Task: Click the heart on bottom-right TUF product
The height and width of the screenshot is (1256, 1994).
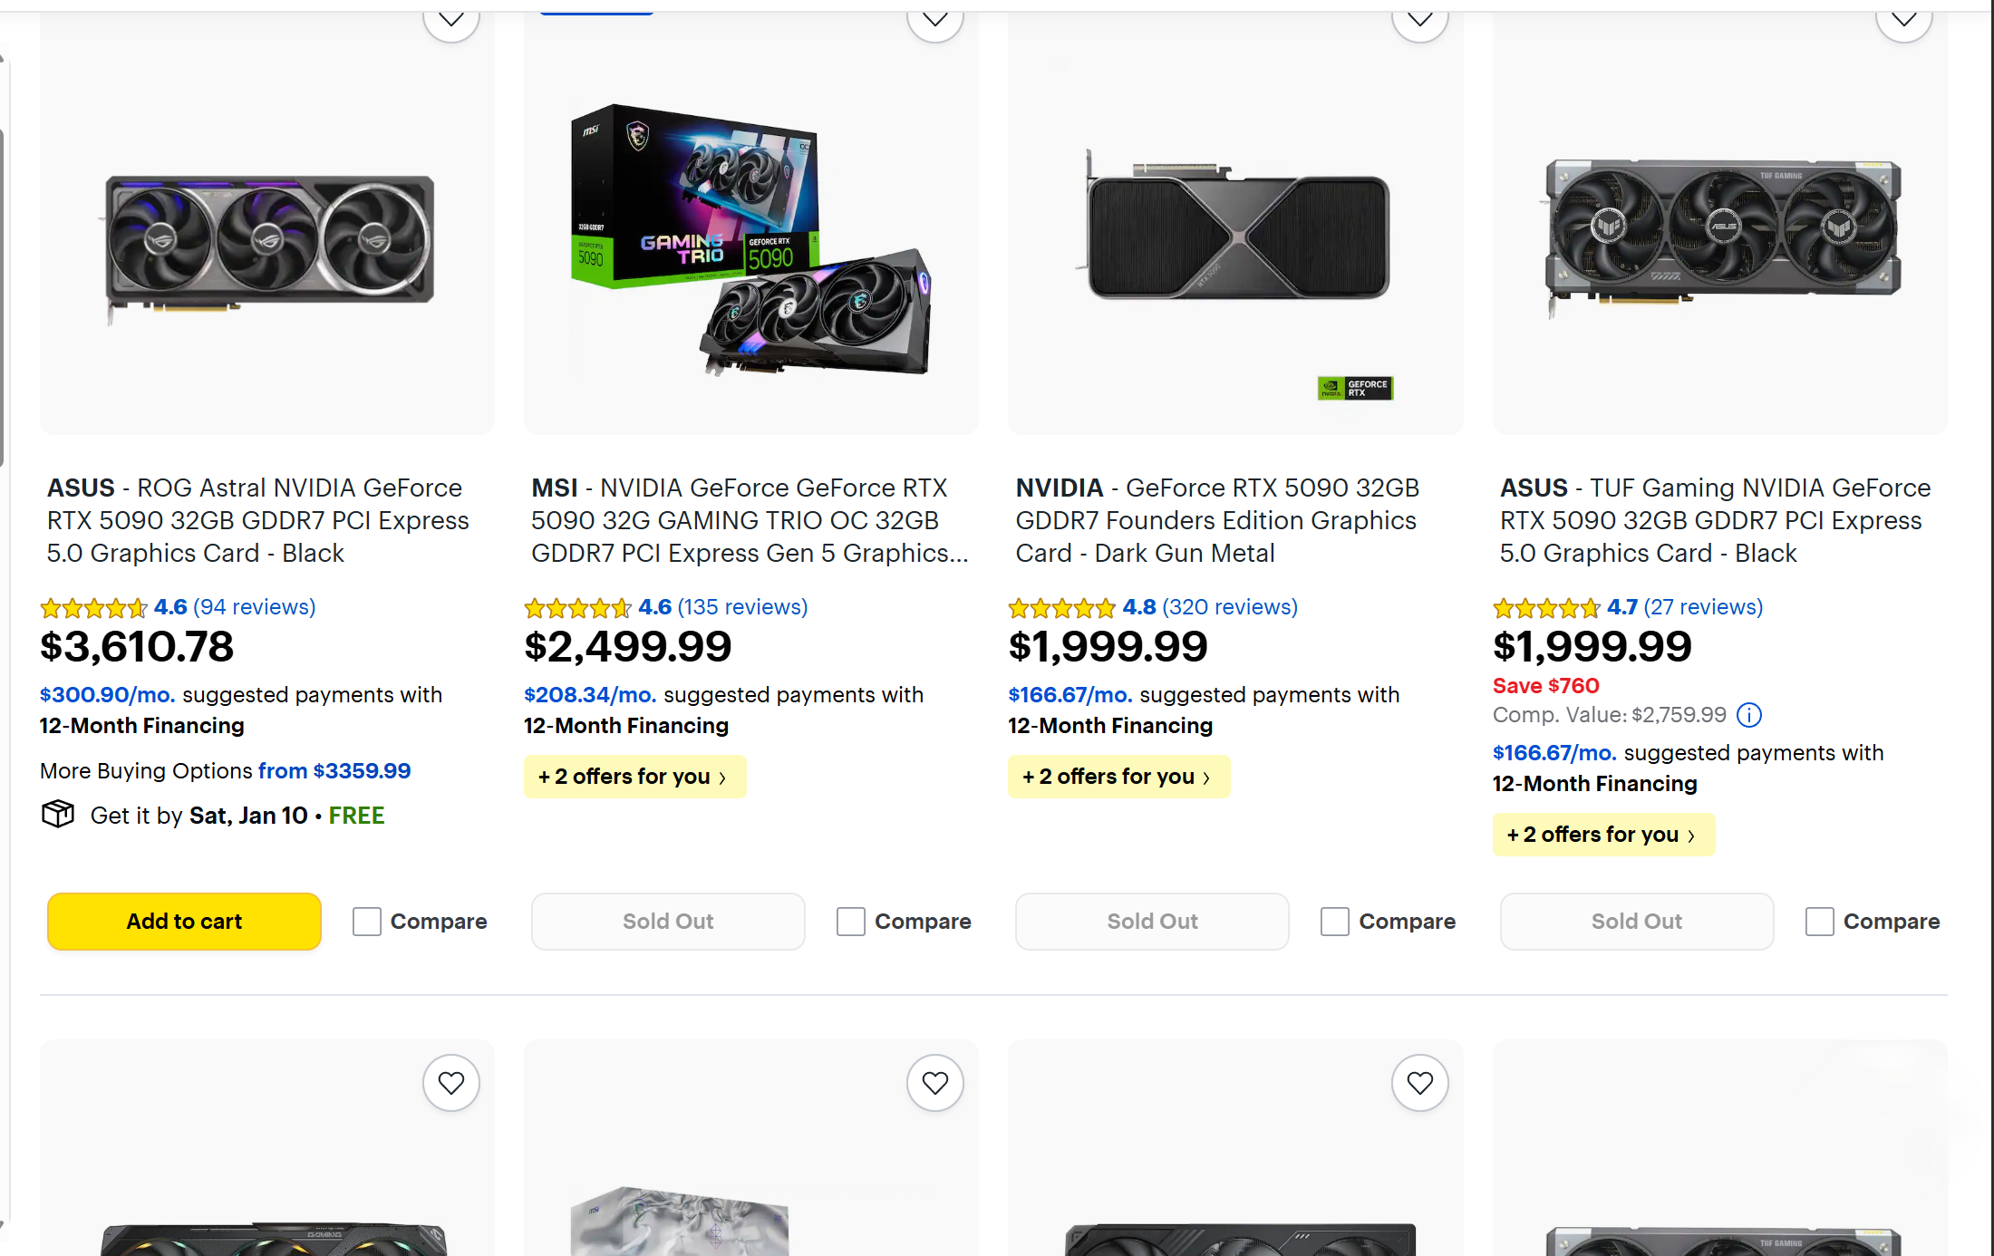Action: pyautogui.click(x=1904, y=1082)
